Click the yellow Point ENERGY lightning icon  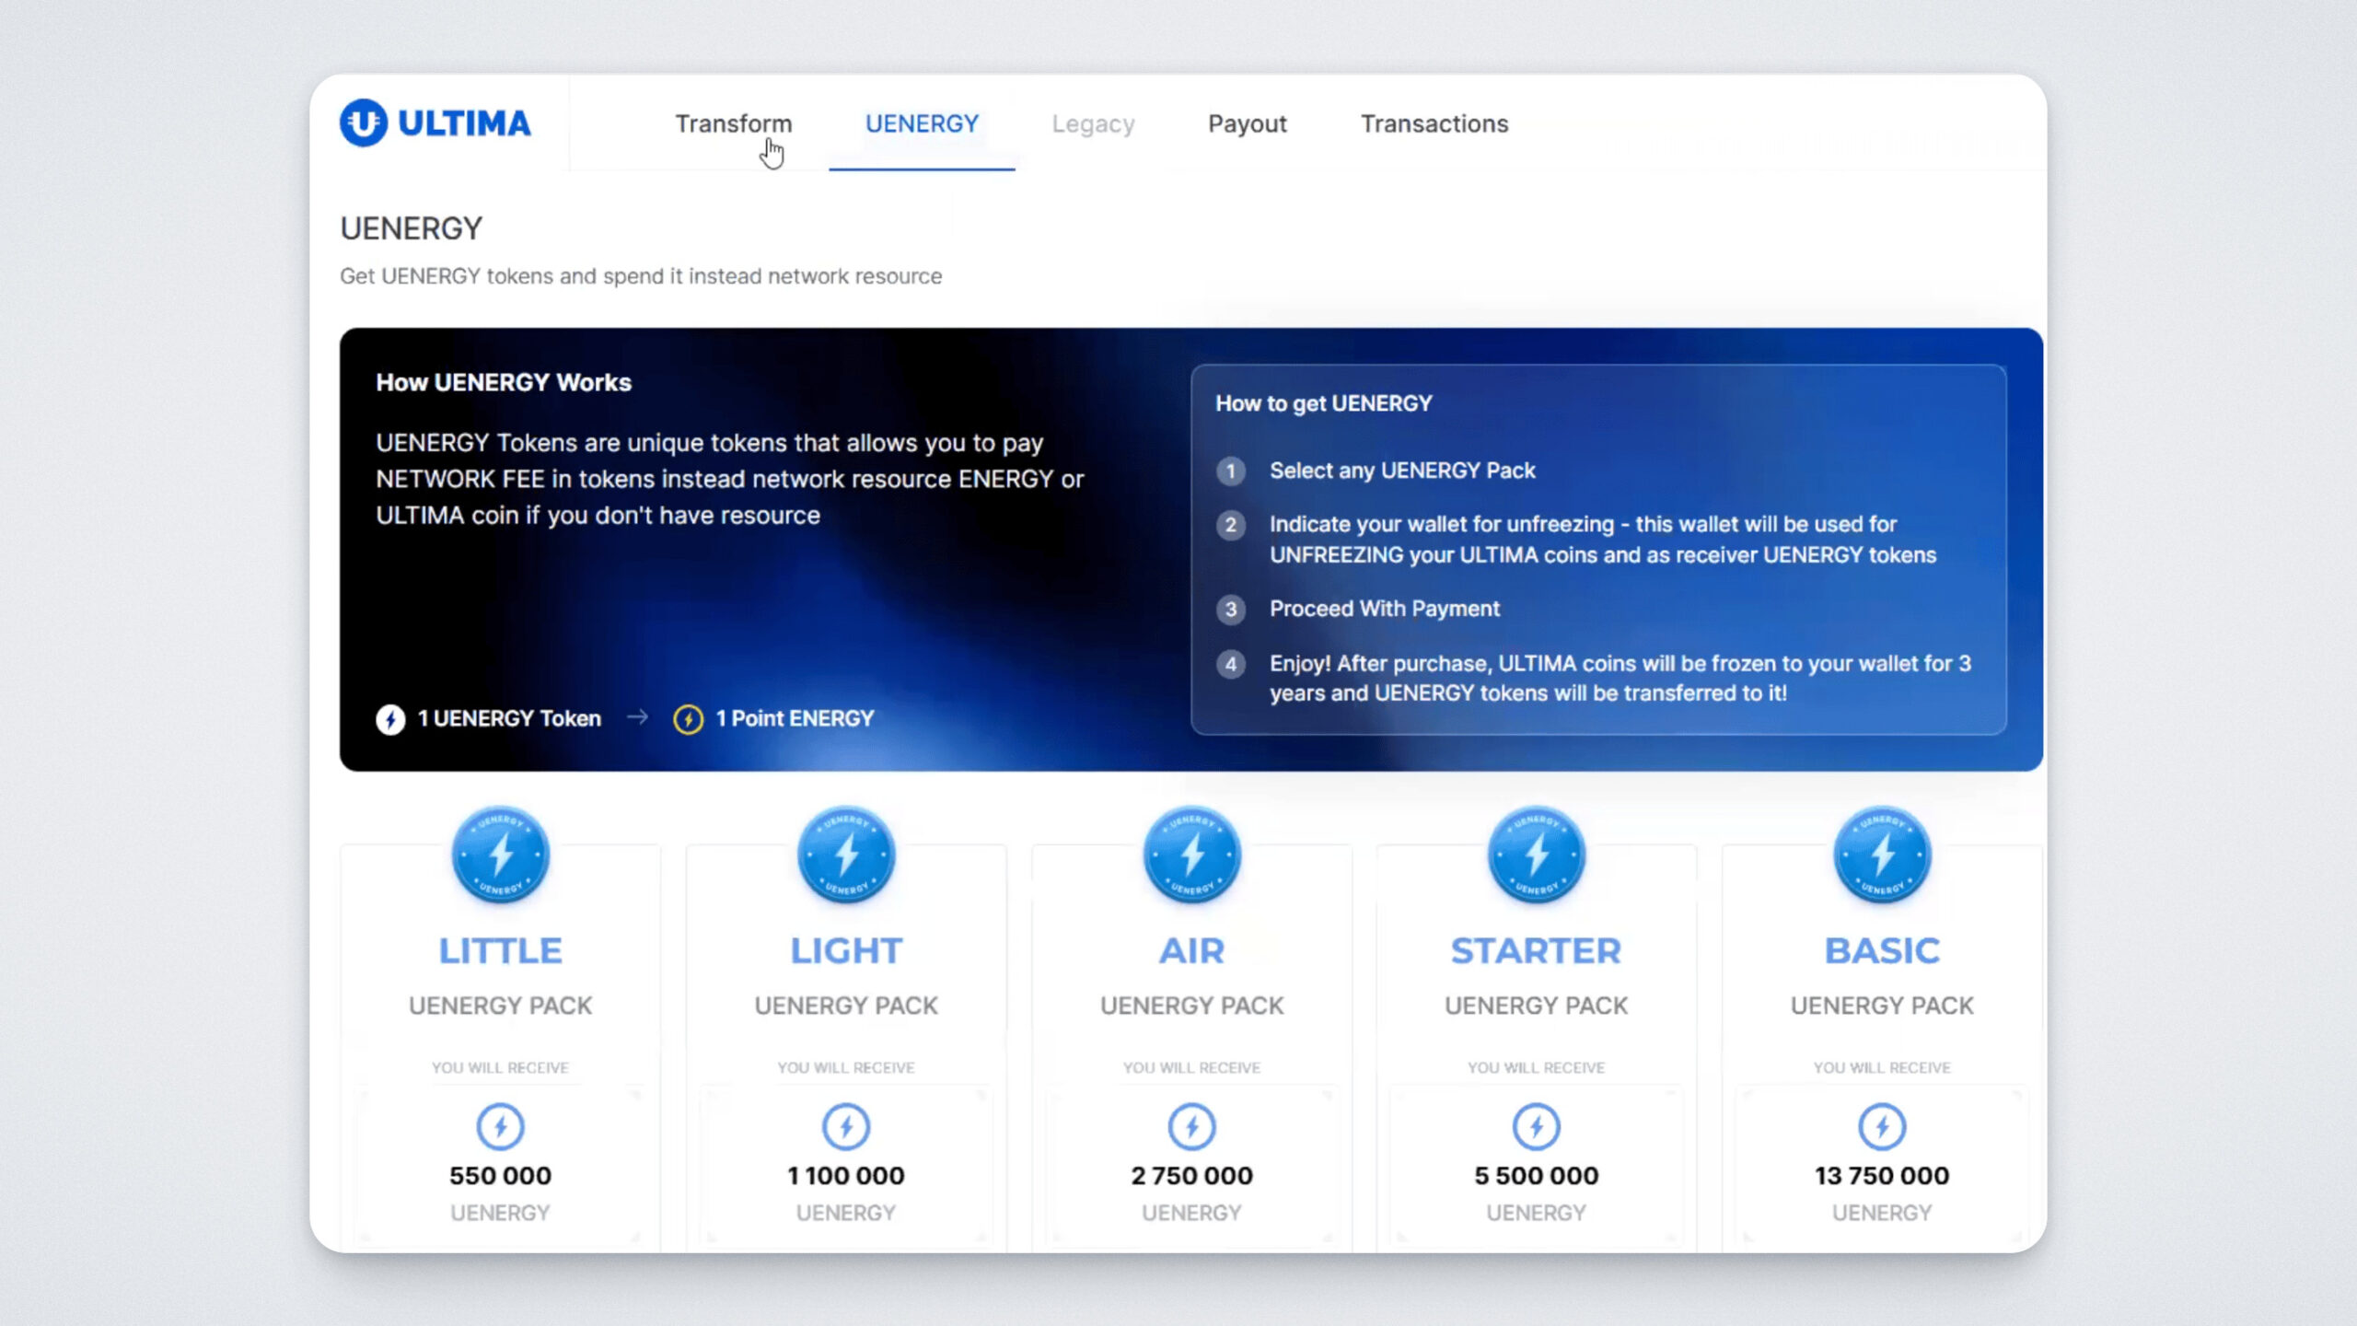coord(688,719)
